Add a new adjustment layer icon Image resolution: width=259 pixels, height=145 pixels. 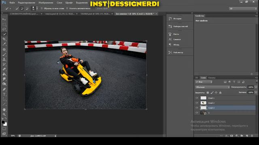237,136
